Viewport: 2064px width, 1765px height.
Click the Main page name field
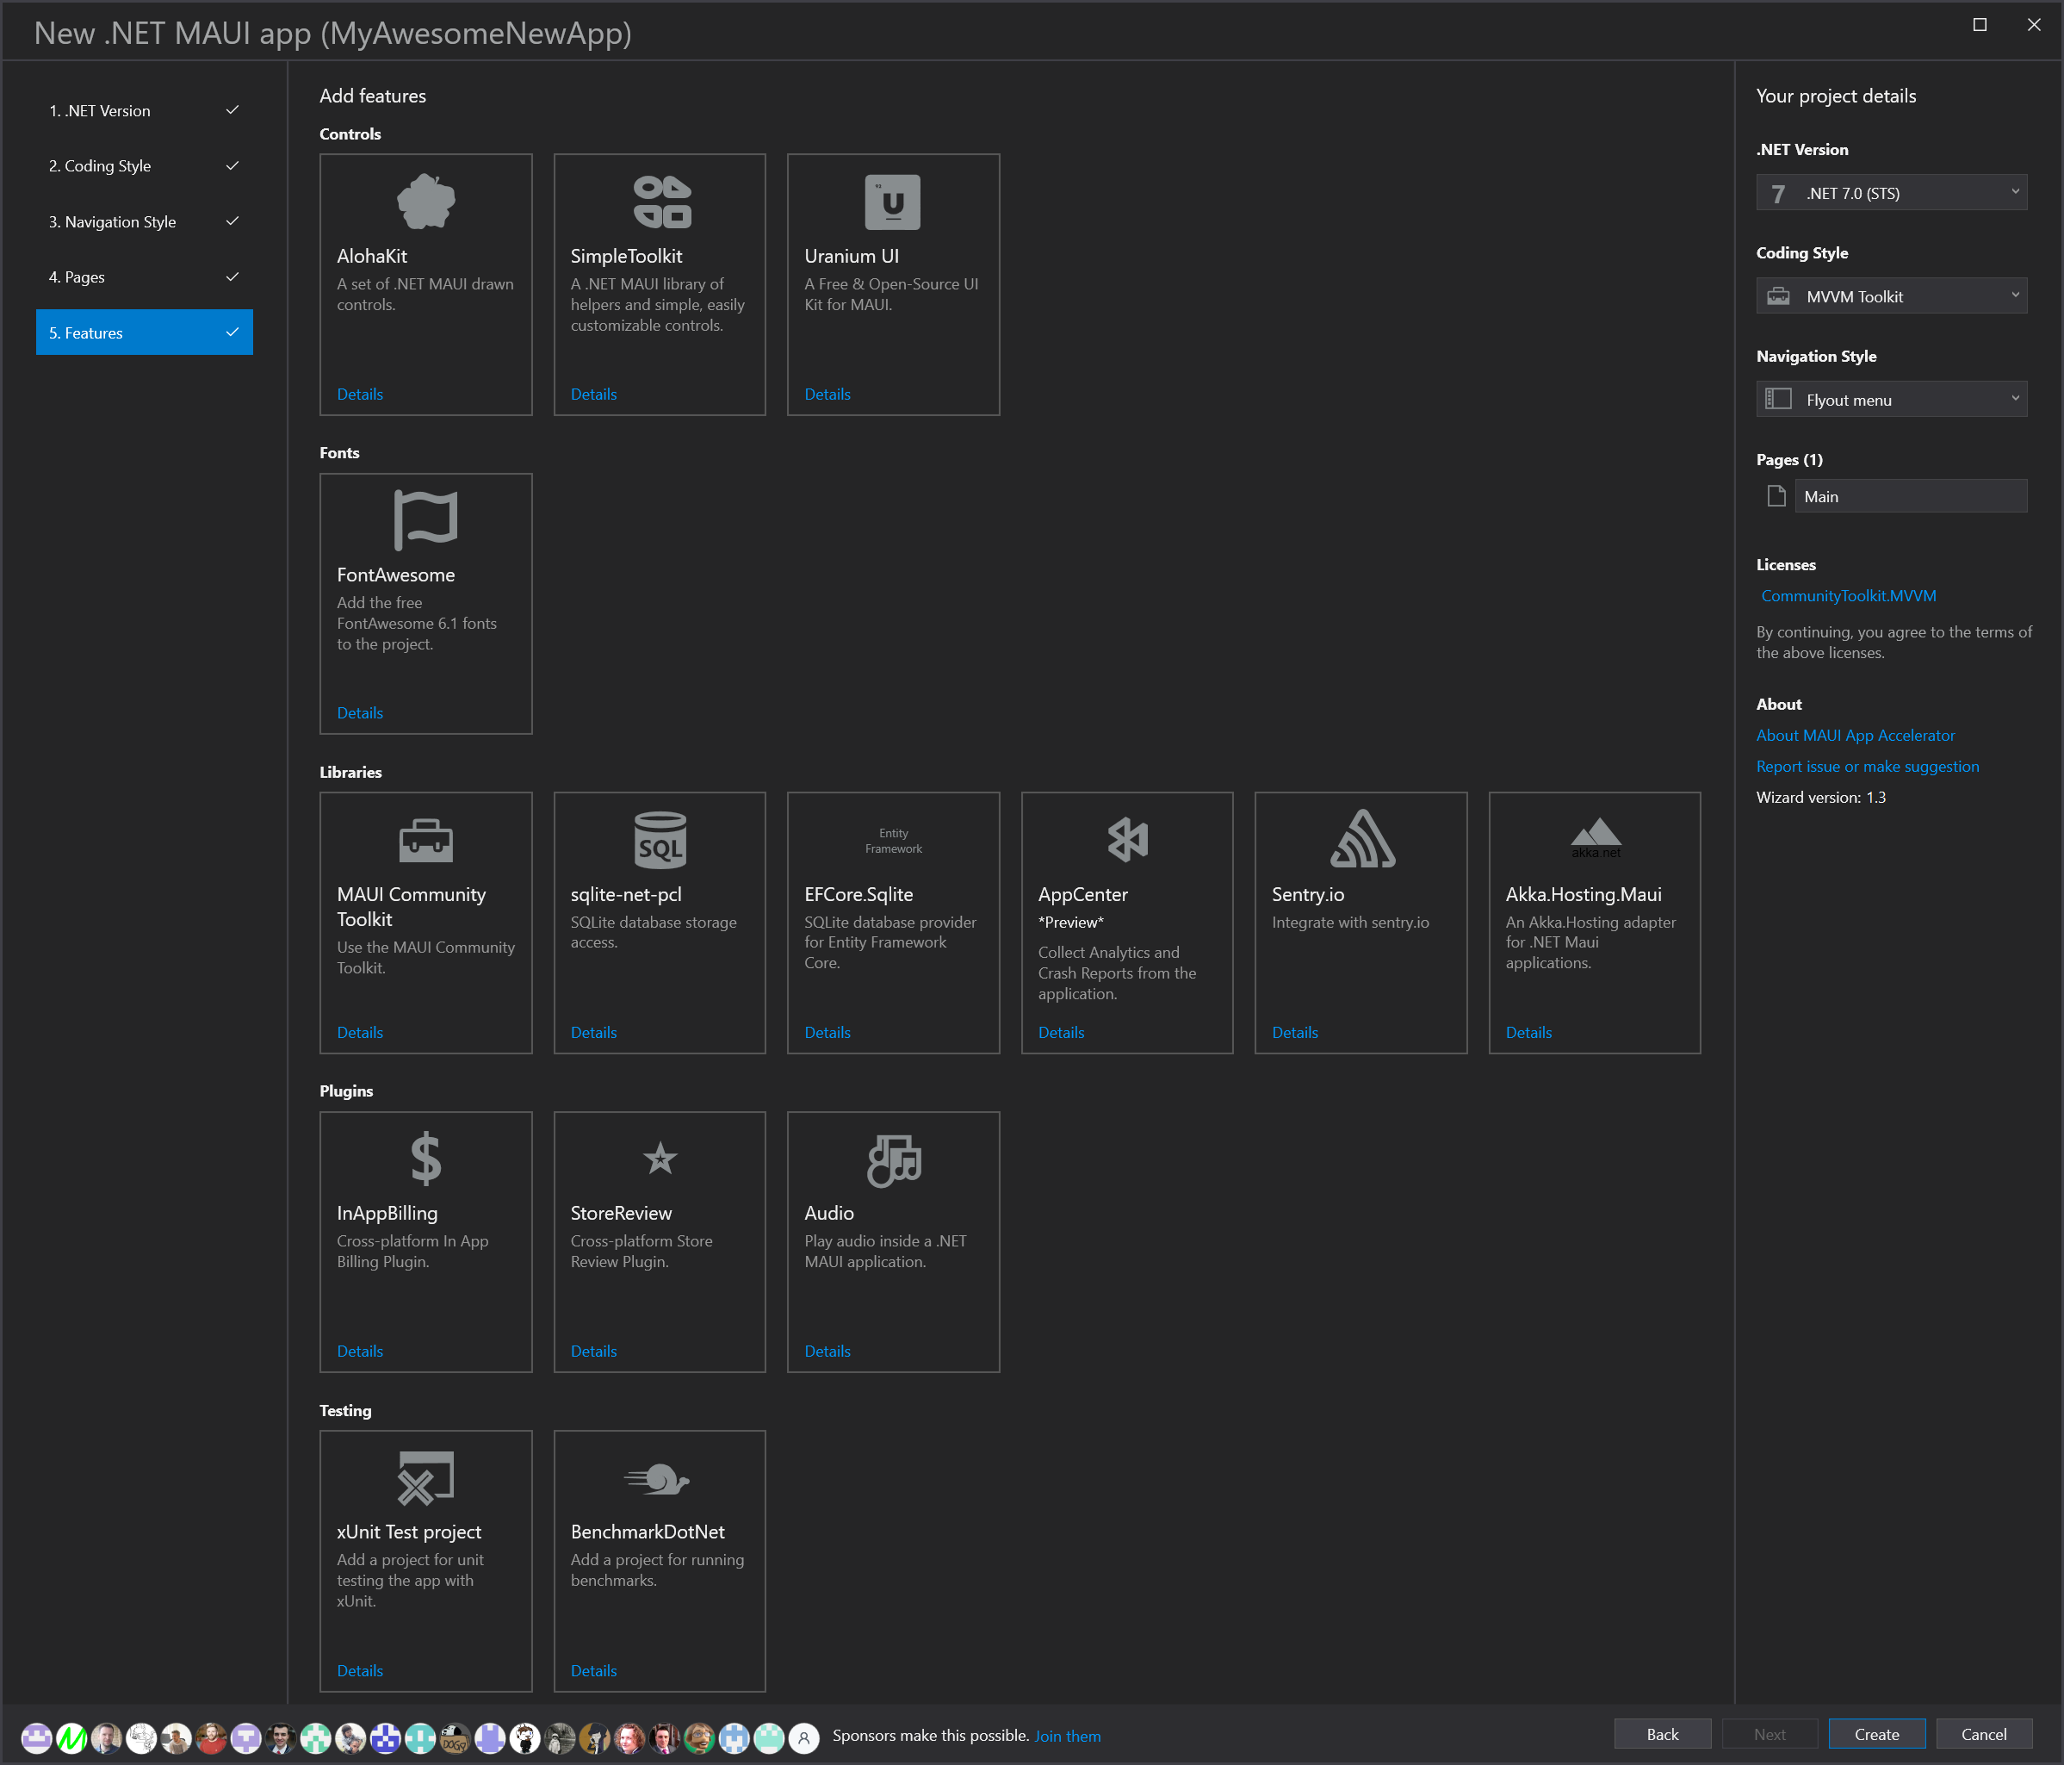(1910, 496)
